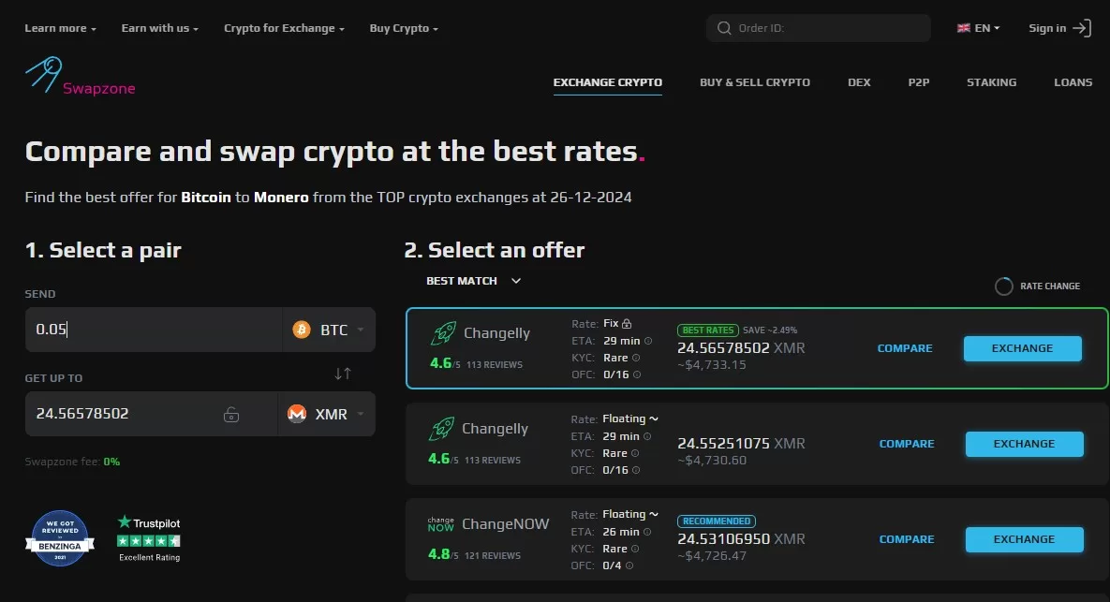The image size is (1110, 602).
Task: Click Compare on Changelly Fix rate offer
Action: tap(905, 348)
